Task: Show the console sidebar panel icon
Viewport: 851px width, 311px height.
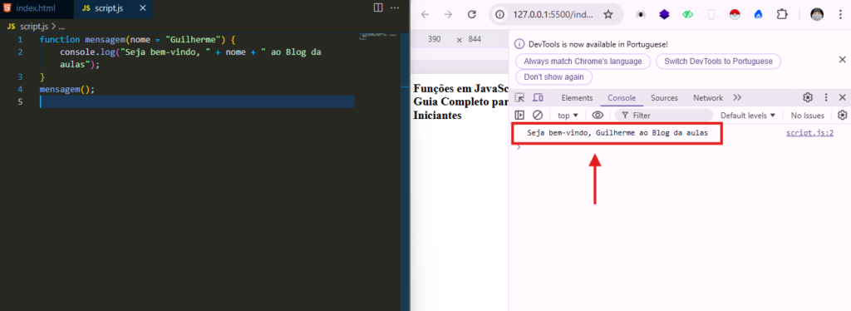Action: point(519,115)
